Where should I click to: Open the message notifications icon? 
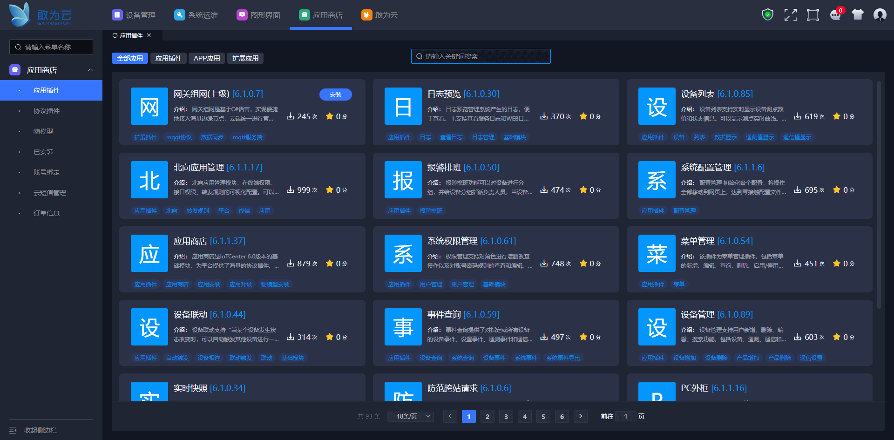836,15
